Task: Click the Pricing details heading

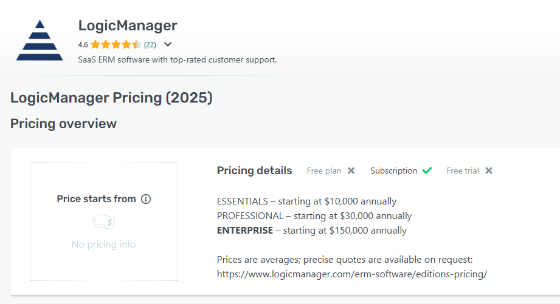Action: tap(255, 171)
